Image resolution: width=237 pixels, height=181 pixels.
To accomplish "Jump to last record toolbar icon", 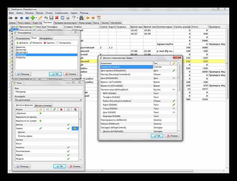I will (27, 18).
